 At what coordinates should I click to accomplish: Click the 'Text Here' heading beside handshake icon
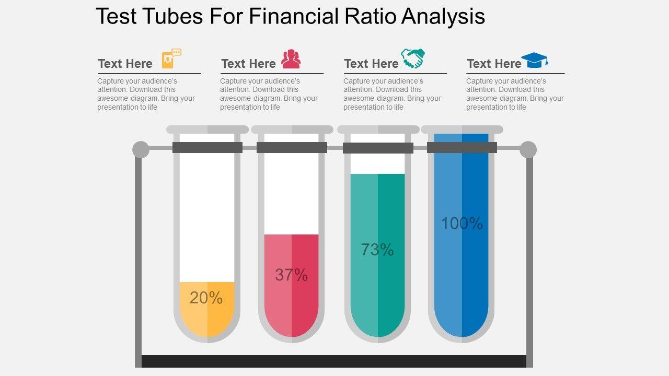tap(371, 64)
